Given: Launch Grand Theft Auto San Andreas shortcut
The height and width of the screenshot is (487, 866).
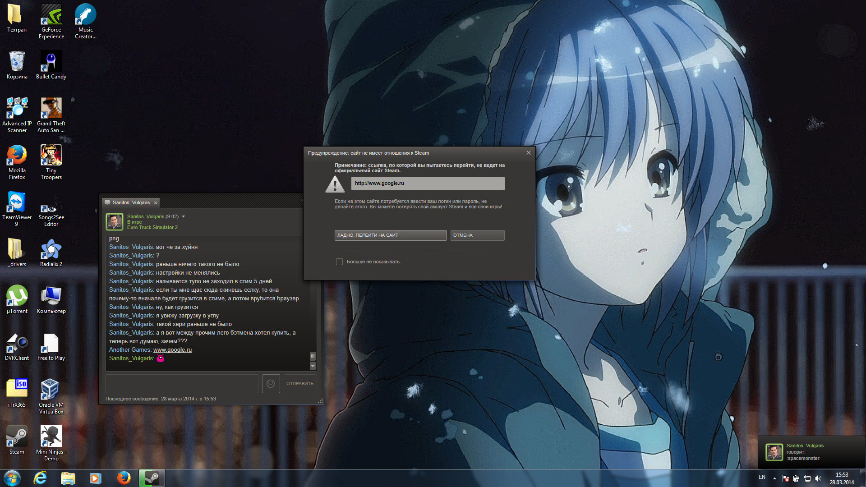Looking at the screenshot, I should 51,115.
